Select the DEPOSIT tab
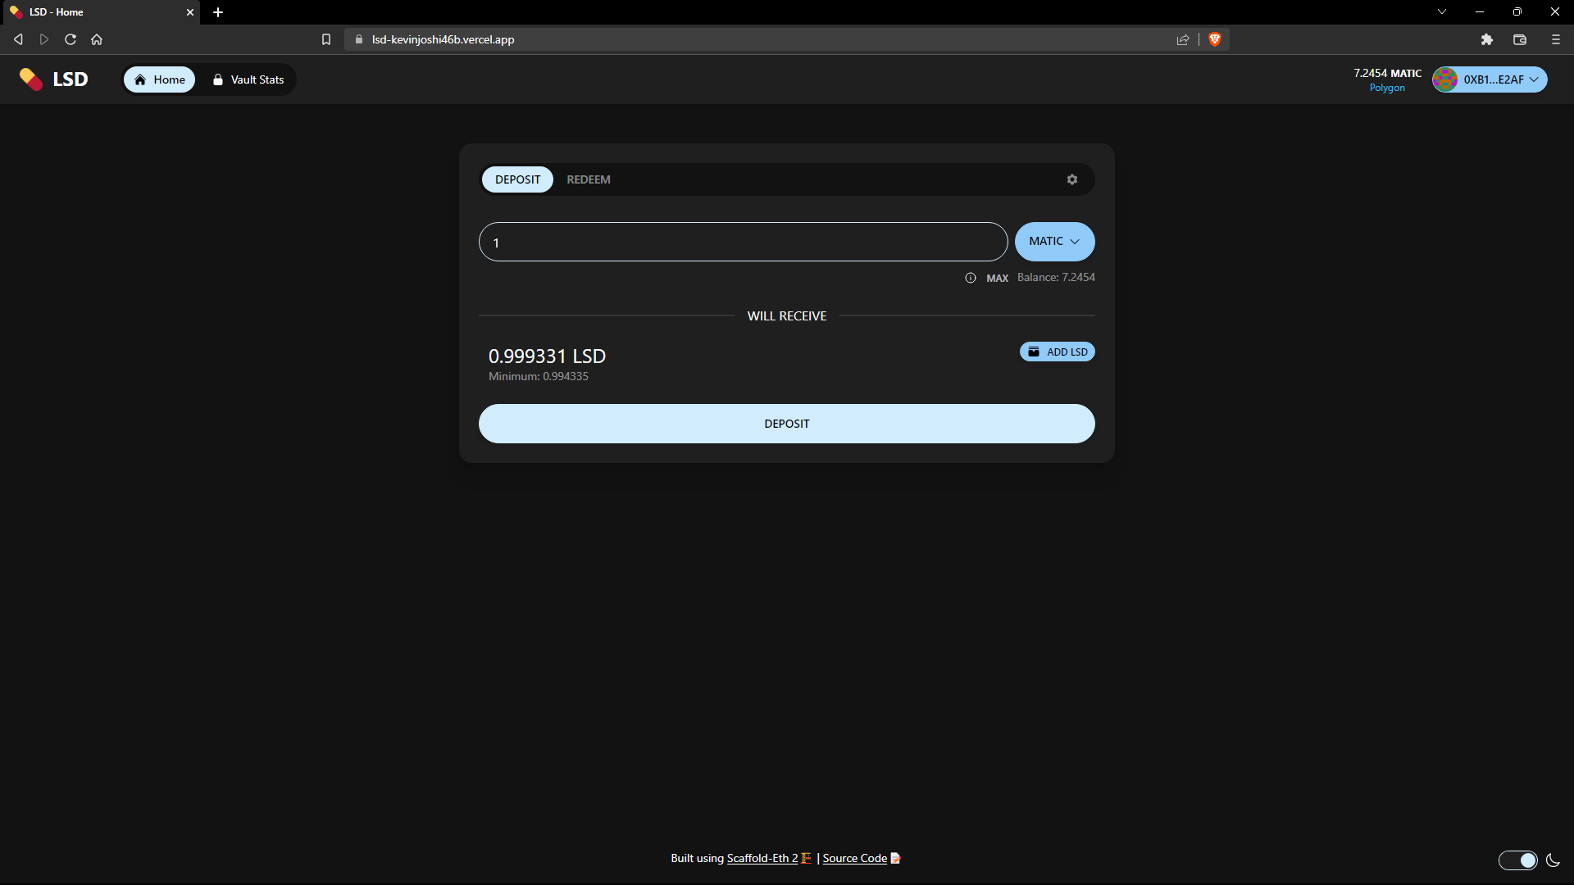This screenshot has width=1574, height=885. pos(516,179)
